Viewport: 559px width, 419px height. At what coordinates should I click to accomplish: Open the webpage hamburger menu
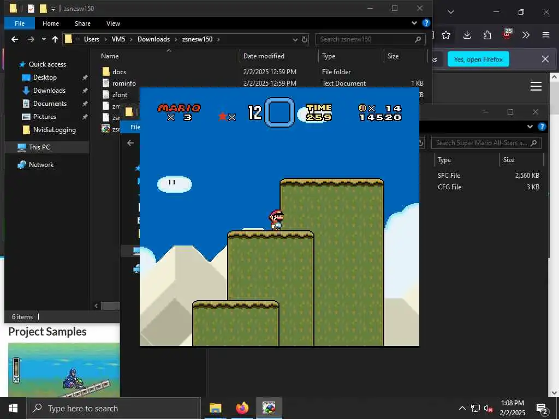pyautogui.click(x=536, y=86)
